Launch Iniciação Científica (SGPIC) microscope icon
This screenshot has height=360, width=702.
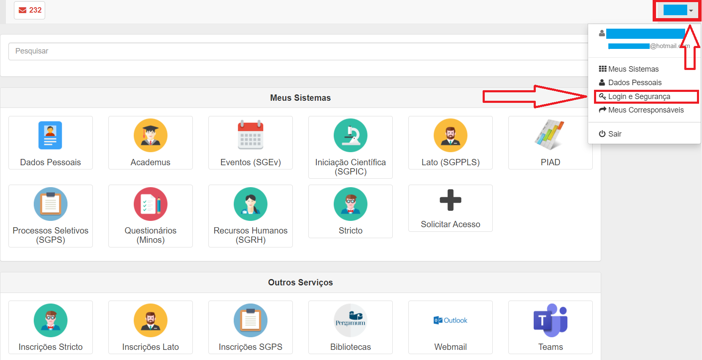tap(350, 135)
